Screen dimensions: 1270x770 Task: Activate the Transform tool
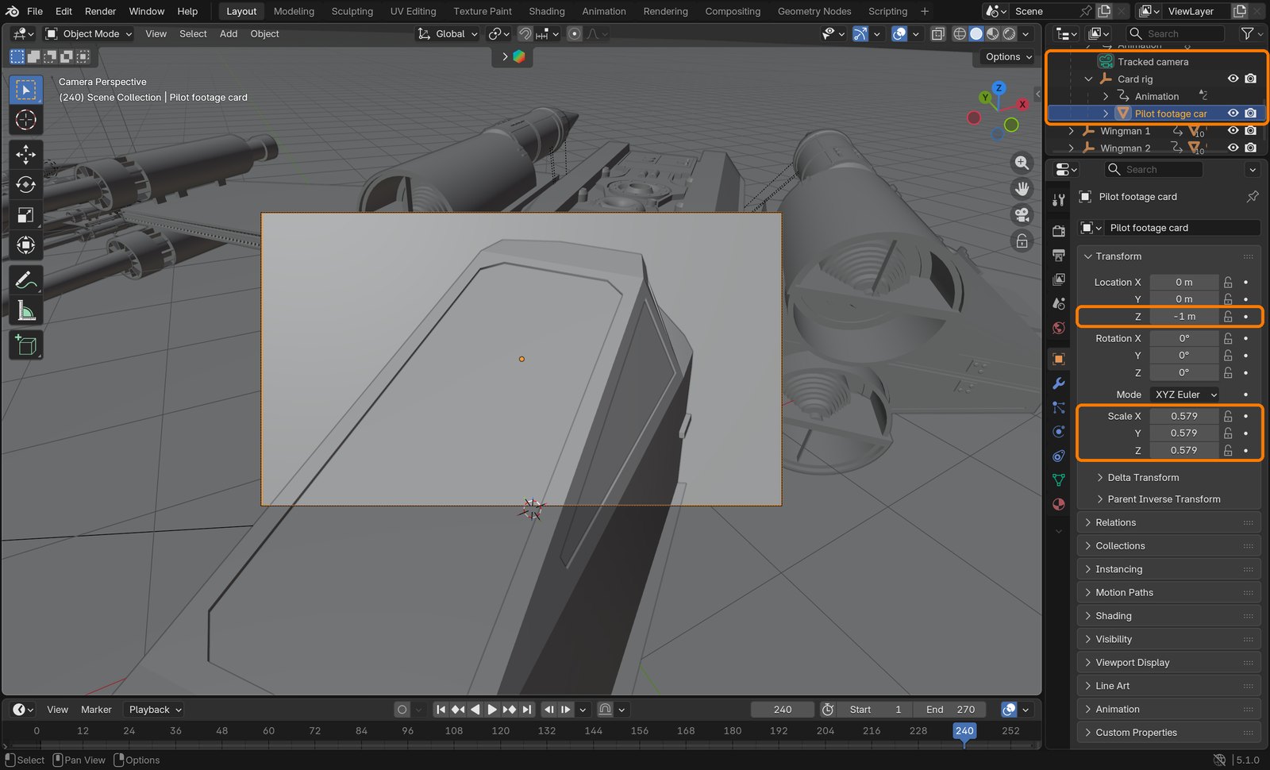25,245
